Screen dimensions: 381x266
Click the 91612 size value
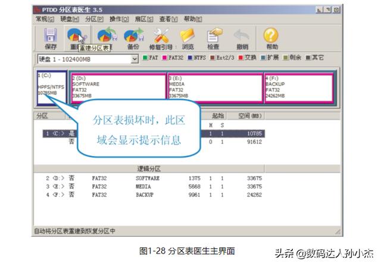coord(254,142)
